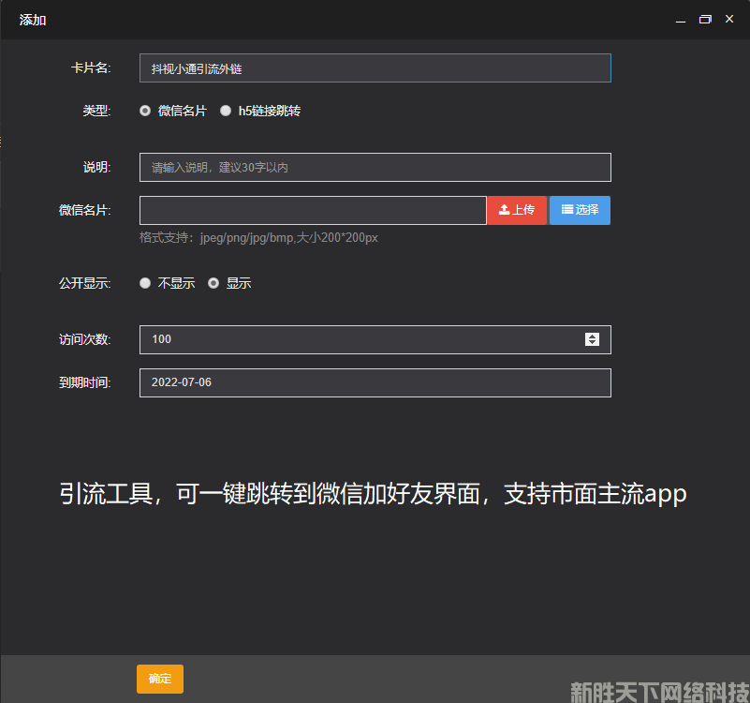Select the h5链接跳转 type radio button
This screenshot has height=703, width=750.
pyautogui.click(x=226, y=111)
